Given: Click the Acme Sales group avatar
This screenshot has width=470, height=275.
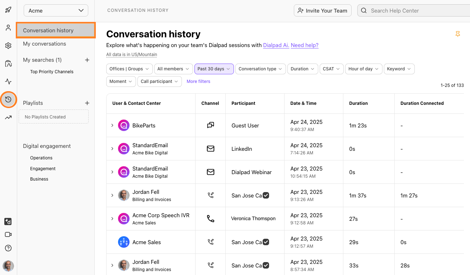Looking at the screenshot, I should (124, 242).
